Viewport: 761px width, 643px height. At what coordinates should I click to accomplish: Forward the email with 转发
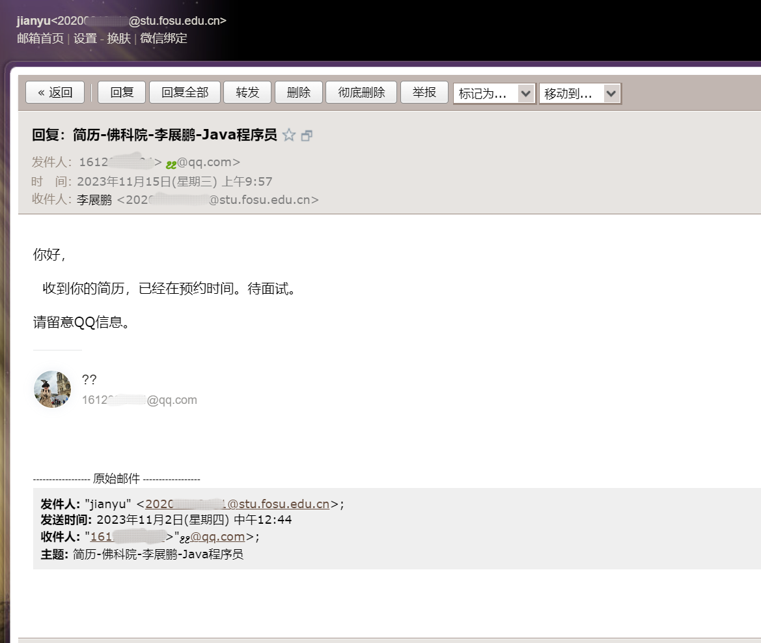pyautogui.click(x=247, y=93)
